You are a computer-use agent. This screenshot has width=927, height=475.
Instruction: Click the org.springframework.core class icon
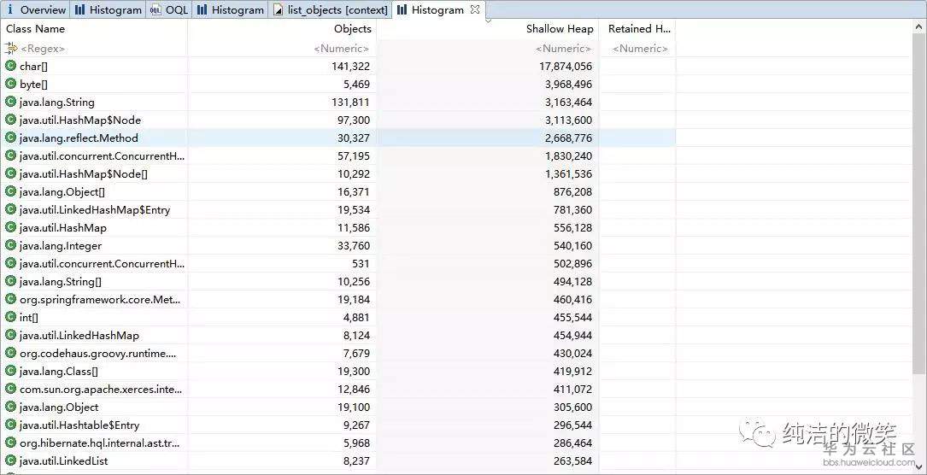click(10, 299)
